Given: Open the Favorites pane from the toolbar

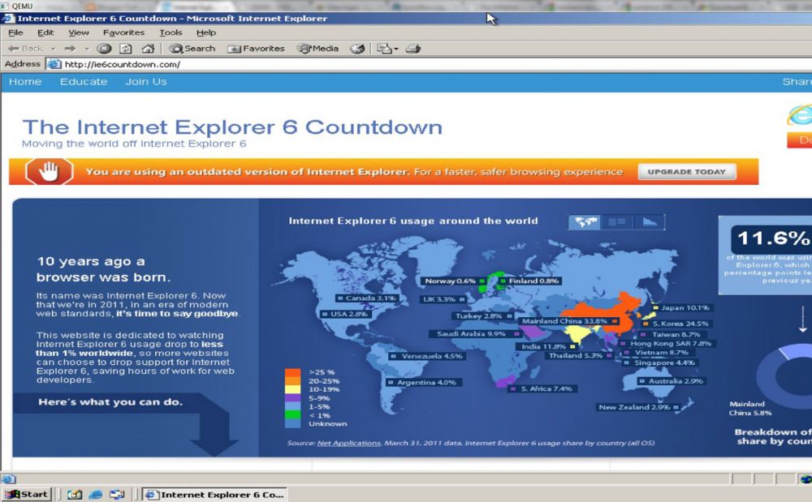Looking at the screenshot, I should click(x=257, y=49).
